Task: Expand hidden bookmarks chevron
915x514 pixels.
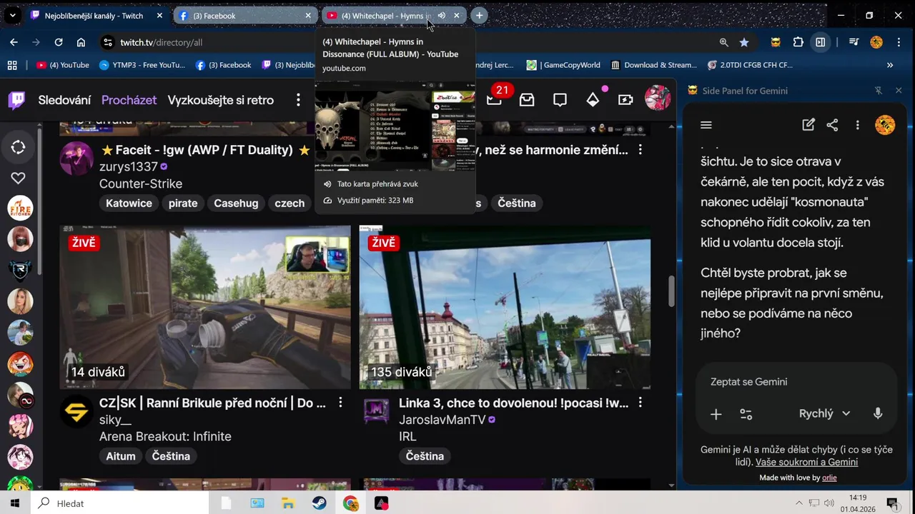Action: (890, 65)
